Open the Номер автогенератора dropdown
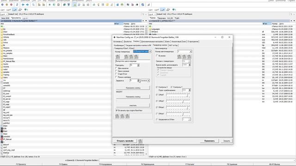This screenshot has height=166, width=296. 191,51
